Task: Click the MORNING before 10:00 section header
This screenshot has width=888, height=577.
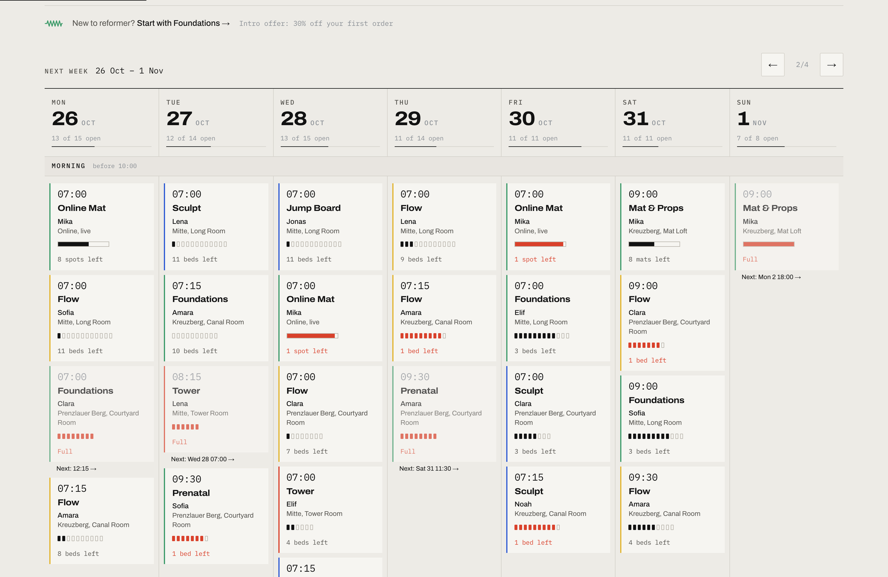Action: click(444, 166)
